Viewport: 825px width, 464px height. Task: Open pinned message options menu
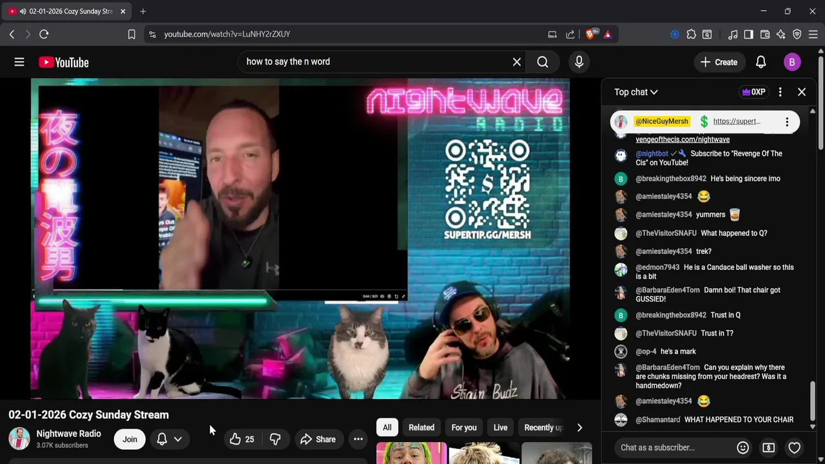786,121
